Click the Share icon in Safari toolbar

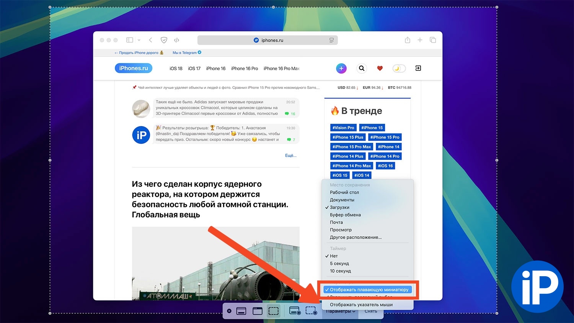pos(408,40)
